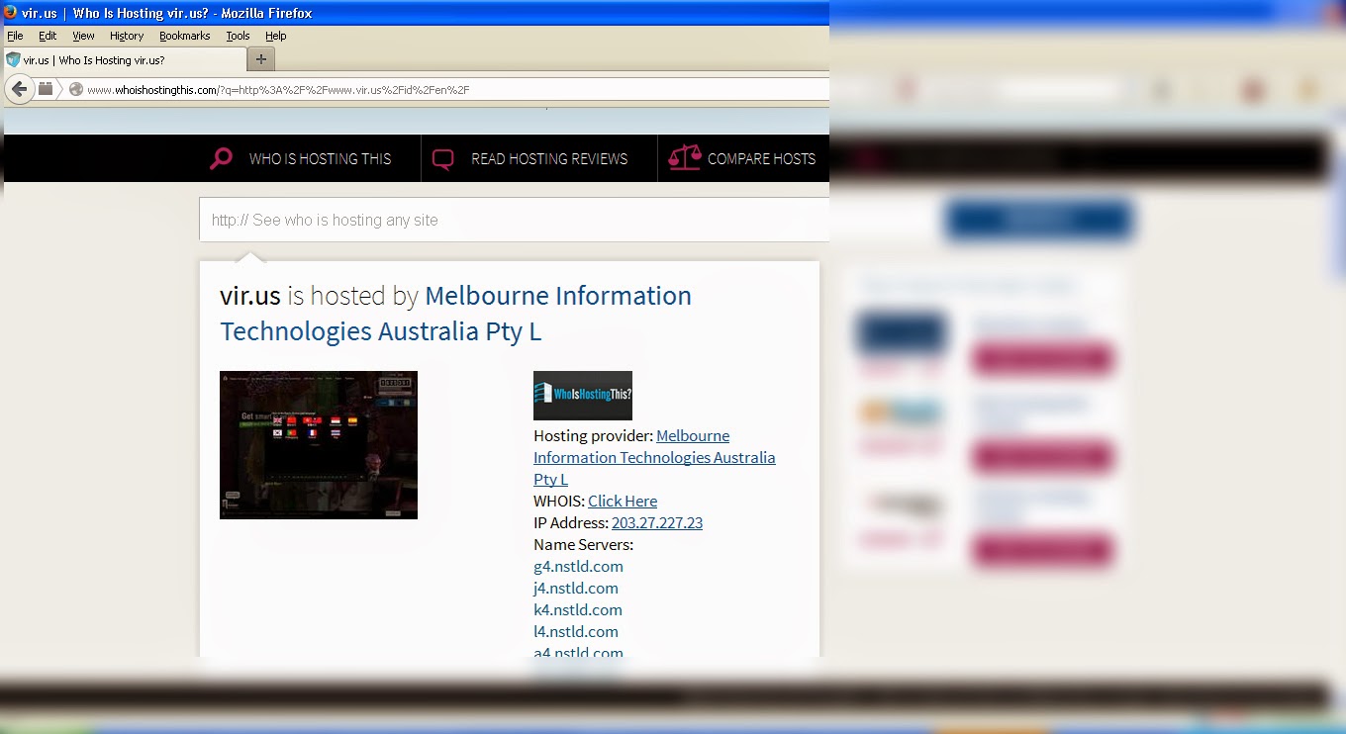1346x734 pixels.
Task: Open the Tools menu
Action: (238, 36)
